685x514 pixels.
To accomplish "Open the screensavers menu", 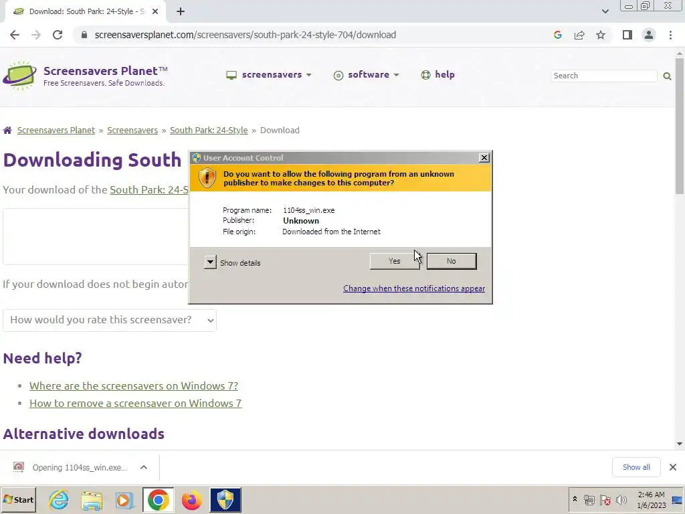I will [x=269, y=75].
